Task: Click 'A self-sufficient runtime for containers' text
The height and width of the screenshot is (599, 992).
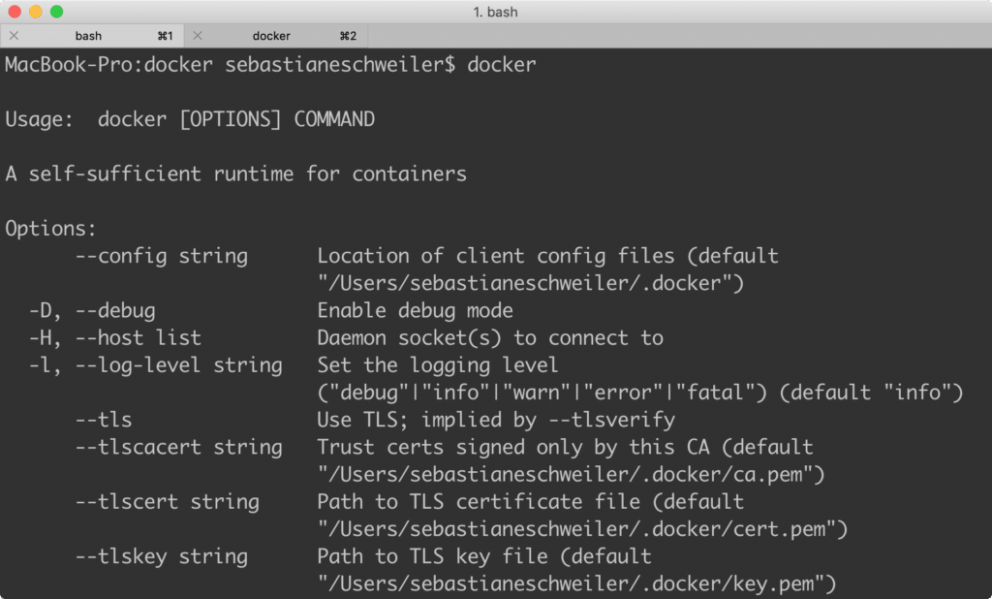Action: [x=235, y=174]
